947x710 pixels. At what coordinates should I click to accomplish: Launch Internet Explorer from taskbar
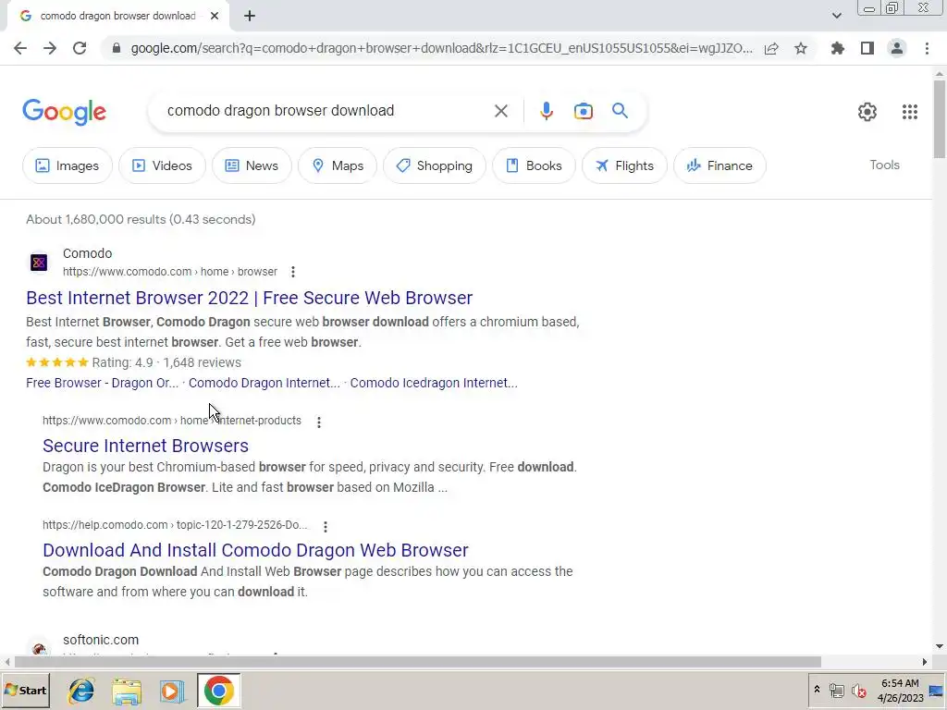tap(81, 690)
